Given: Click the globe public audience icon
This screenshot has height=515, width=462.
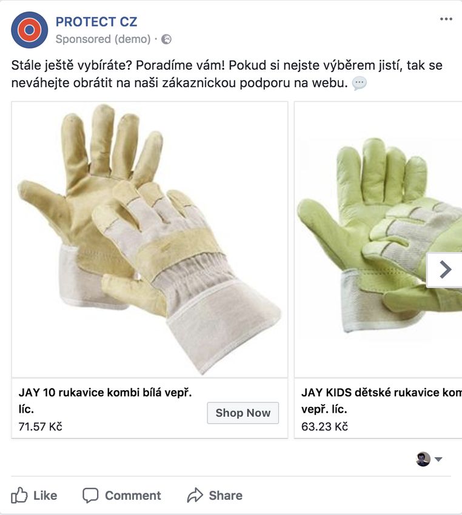Looking at the screenshot, I should coord(166,39).
